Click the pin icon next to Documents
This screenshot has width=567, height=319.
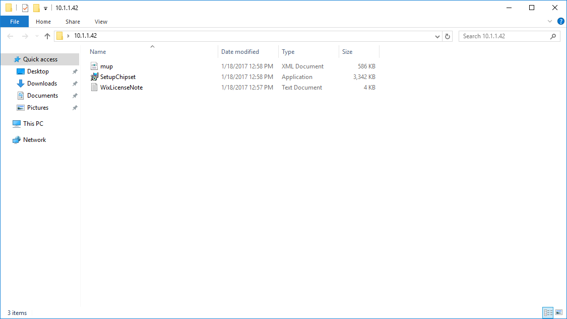[75, 96]
